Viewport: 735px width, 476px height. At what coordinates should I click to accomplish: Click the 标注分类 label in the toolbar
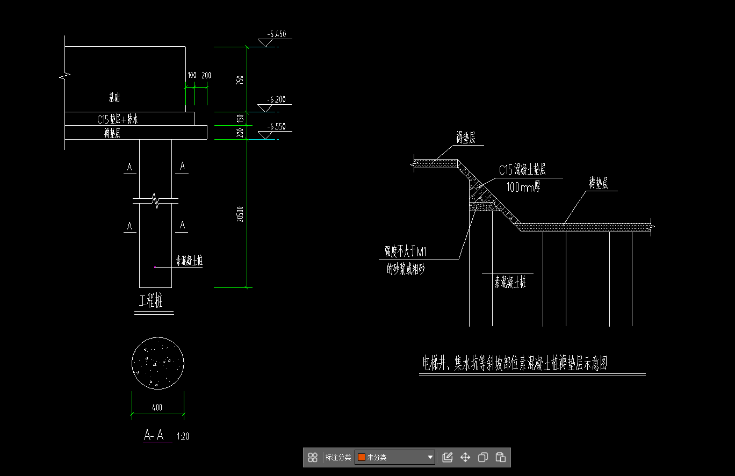338,458
